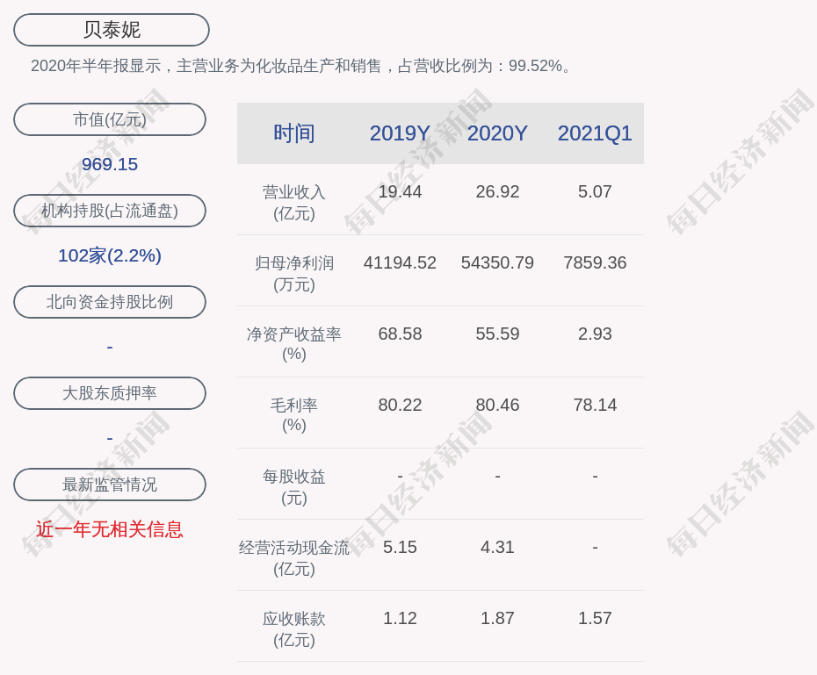Select the receivables value 1.57
This screenshot has width=817, height=675.
coord(595,618)
